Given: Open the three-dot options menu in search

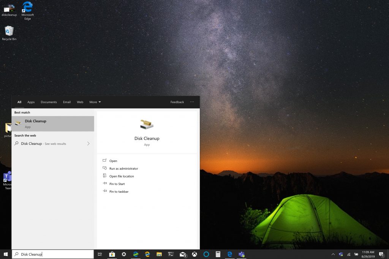Looking at the screenshot, I should coord(192,102).
